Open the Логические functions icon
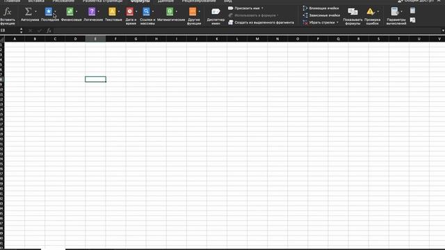 [x=92, y=12]
